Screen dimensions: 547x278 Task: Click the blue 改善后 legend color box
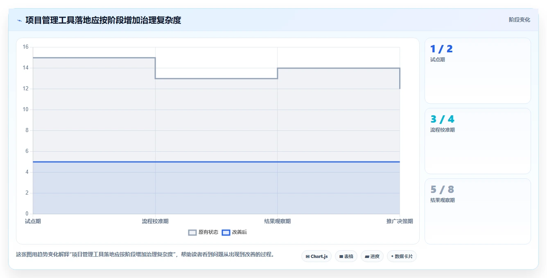click(x=226, y=232)
